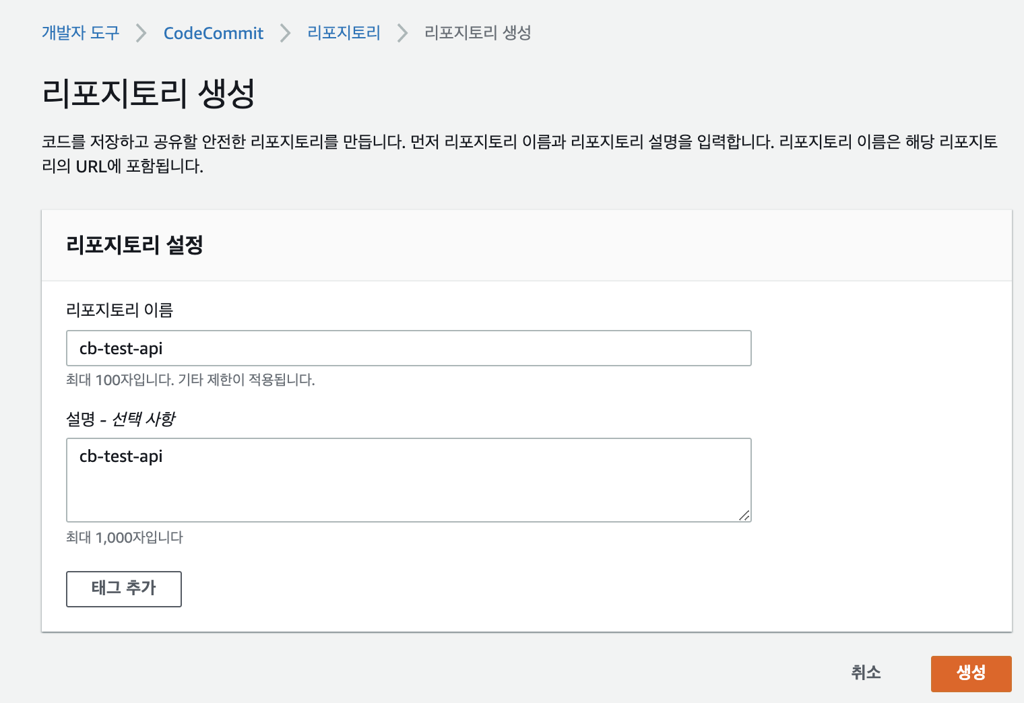
Task: Open the 개발자 도구 breadcrumb link
Action: pos(80,32)
